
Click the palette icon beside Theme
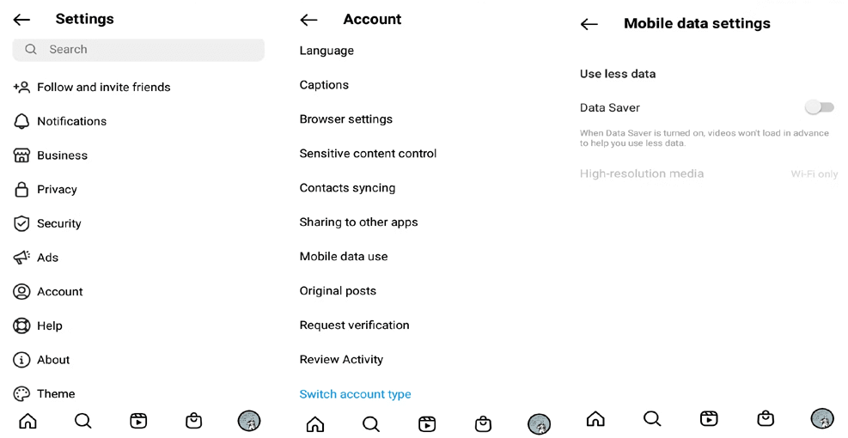[x=21, y=393]
